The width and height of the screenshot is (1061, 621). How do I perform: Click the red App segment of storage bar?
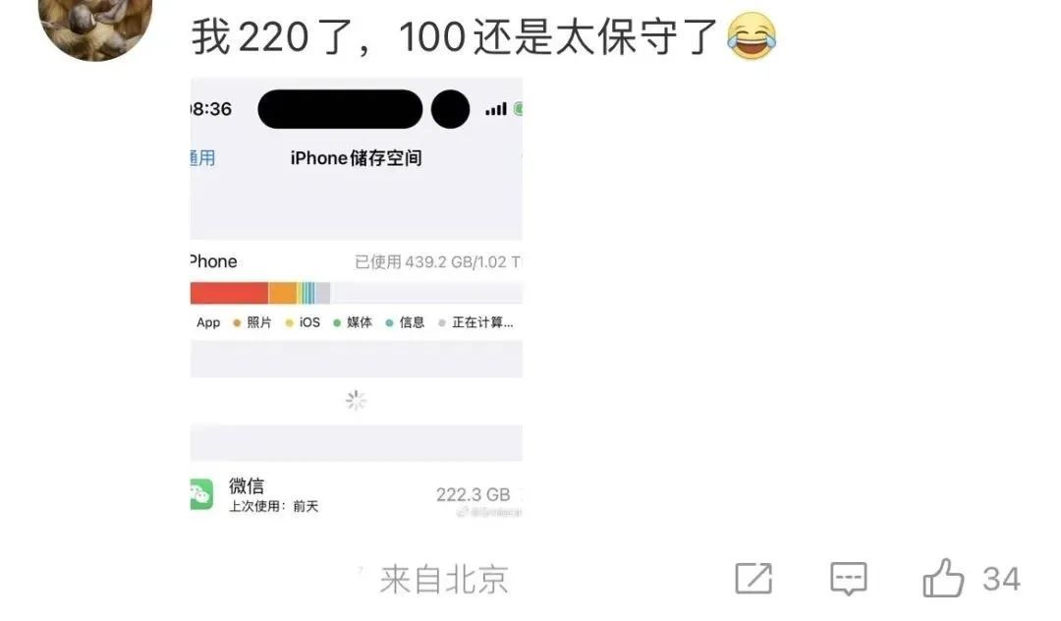click(229, 293)
